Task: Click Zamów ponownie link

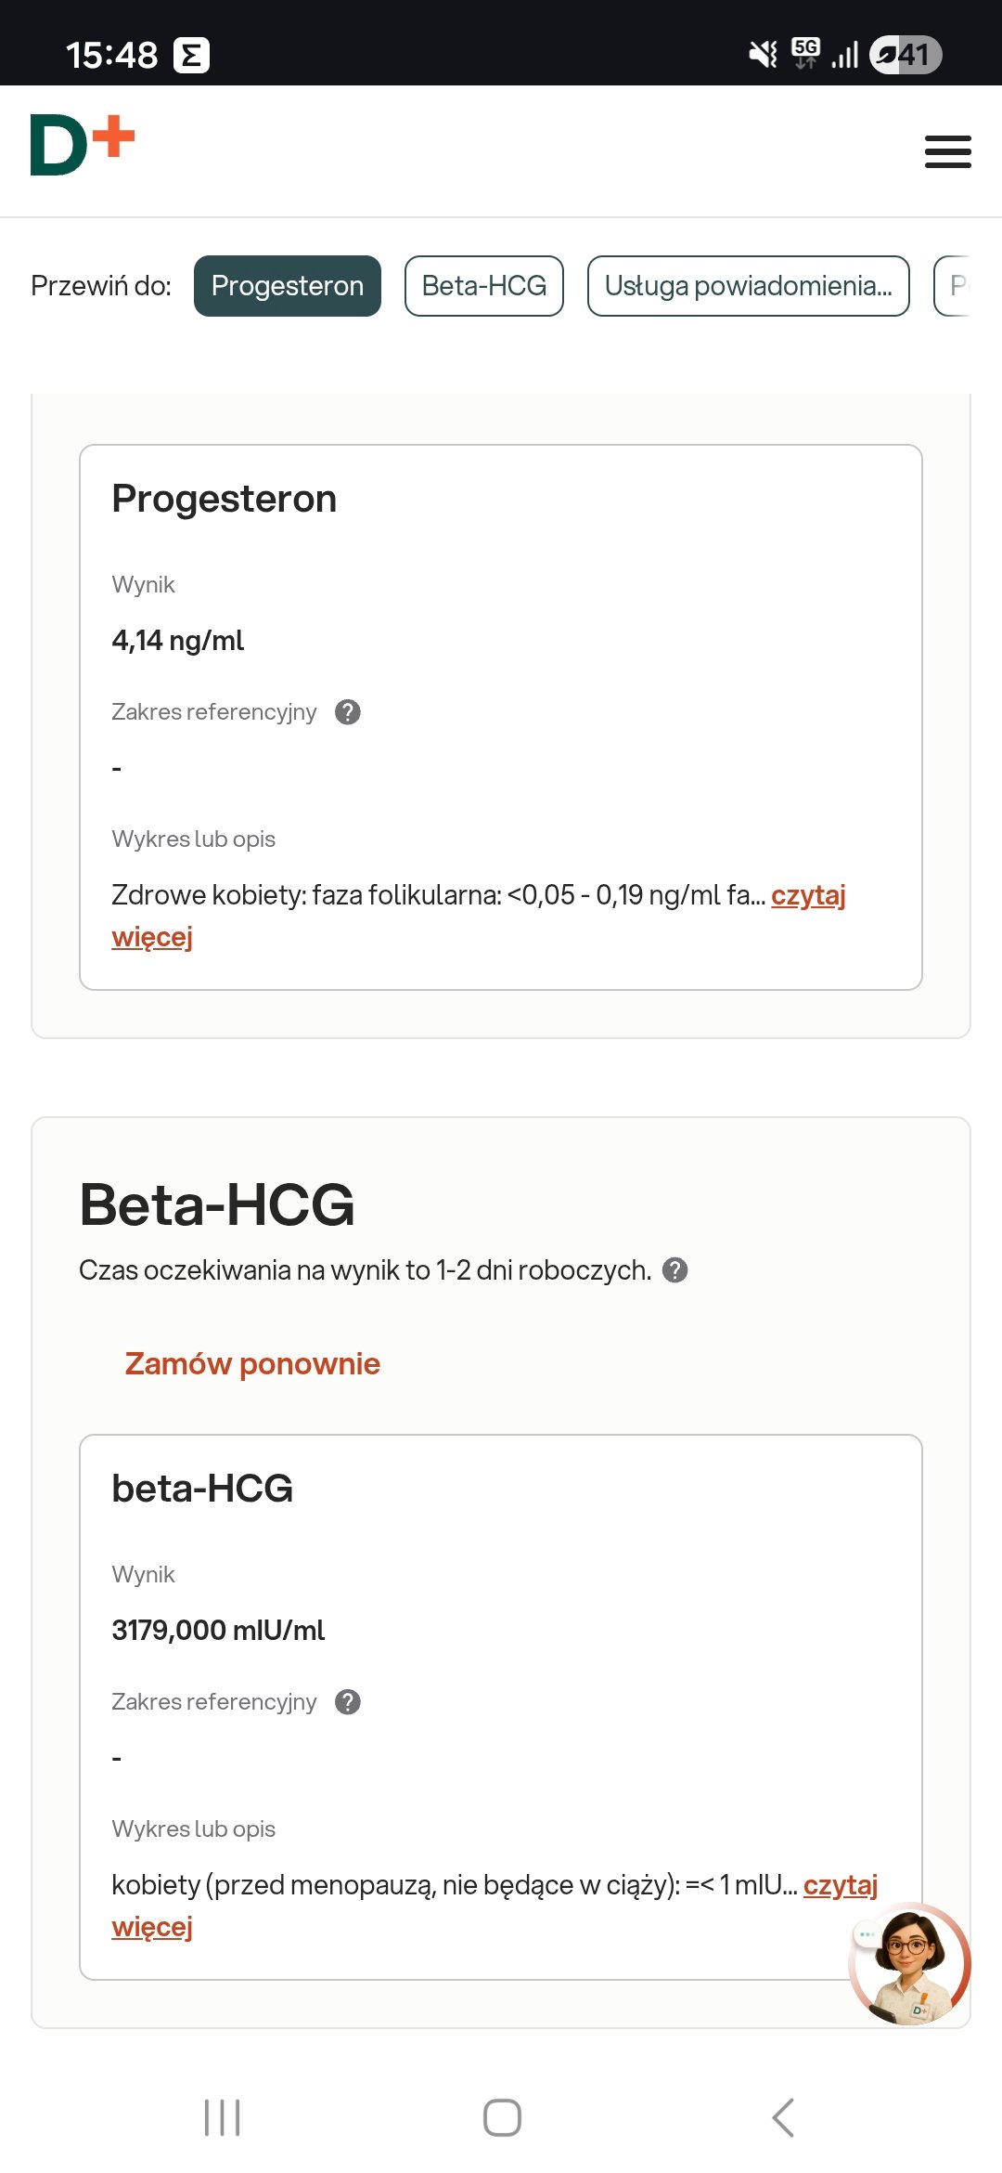Action: (252, 1364)
